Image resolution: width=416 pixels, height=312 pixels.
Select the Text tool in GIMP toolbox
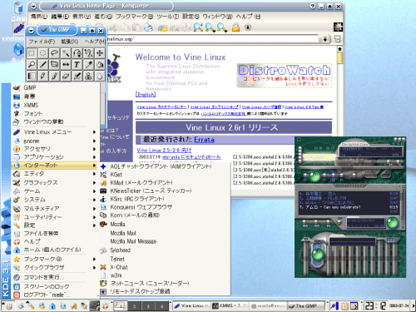pos(77,64)
